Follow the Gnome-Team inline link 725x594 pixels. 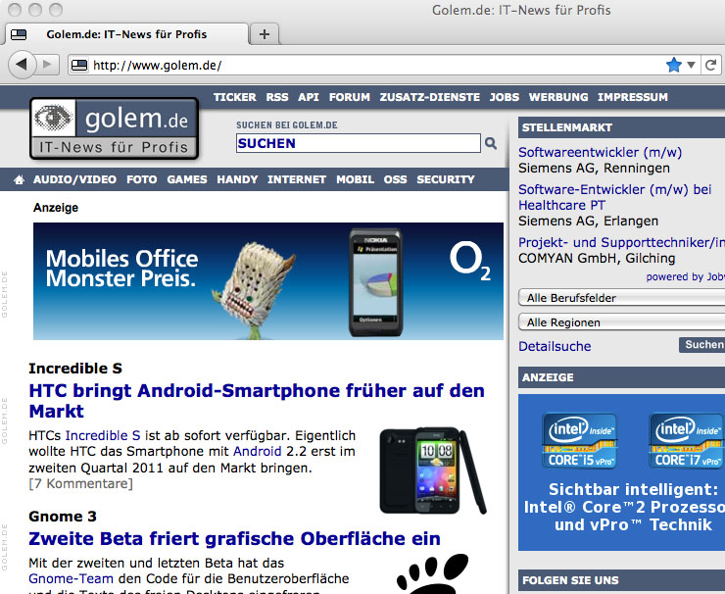click(x=71, y=578)
